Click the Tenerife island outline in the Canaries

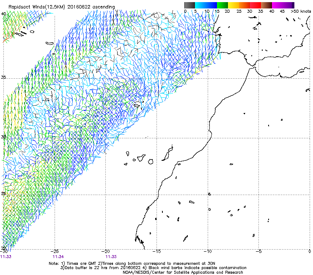click(x=141, y=157)
